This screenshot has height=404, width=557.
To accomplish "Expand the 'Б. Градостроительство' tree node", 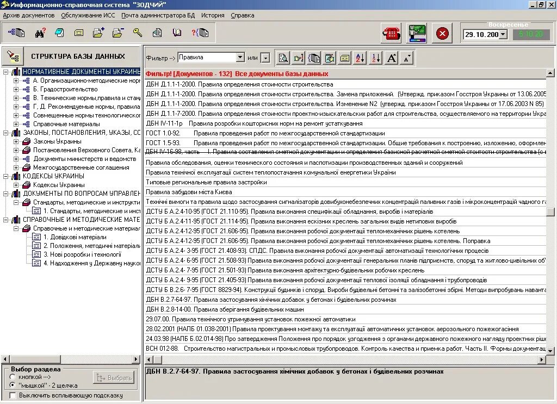I will (16, 90).
